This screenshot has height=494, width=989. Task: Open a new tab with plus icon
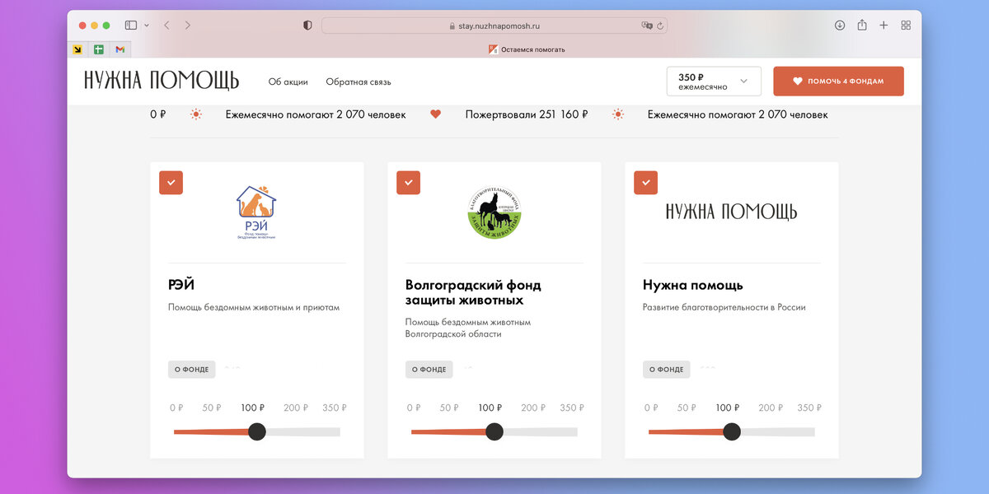[884, 26]
